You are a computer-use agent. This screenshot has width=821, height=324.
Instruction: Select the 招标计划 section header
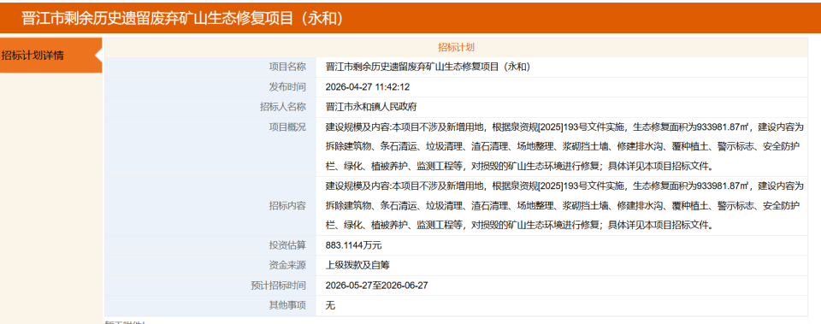click(456, 47)
